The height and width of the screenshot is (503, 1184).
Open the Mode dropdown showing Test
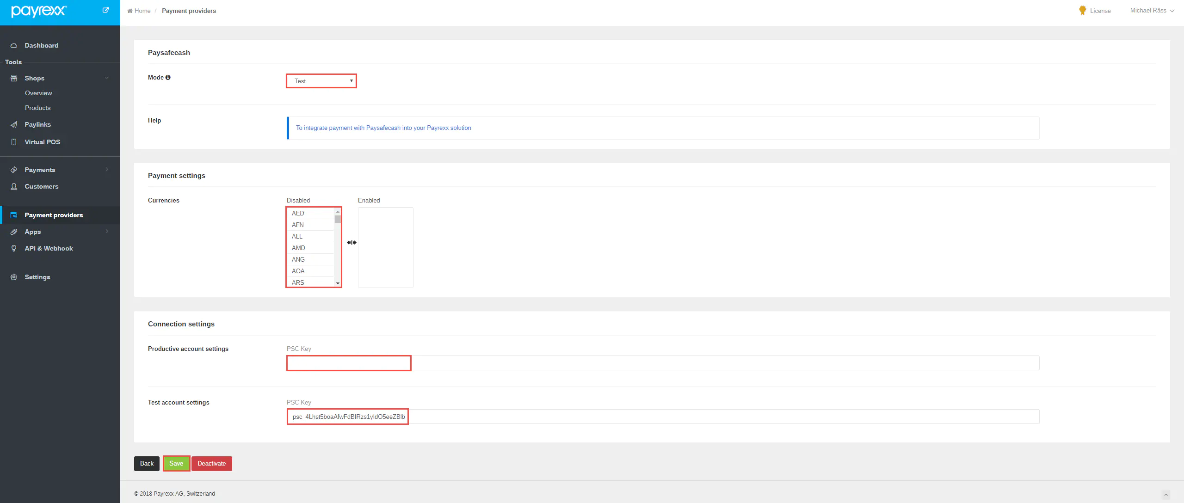[321, 81]
